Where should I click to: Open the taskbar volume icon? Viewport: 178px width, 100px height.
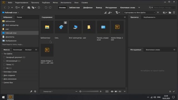[155, 97]
